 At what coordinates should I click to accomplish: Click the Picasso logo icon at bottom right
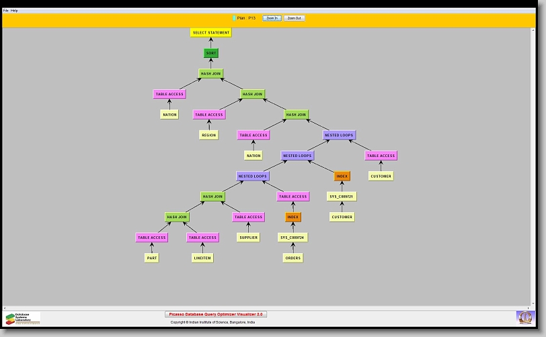pos(524,317)
